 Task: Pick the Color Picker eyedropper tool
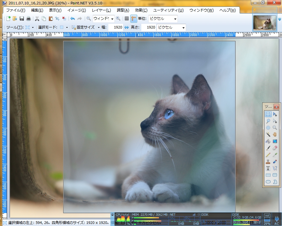[275, 155]
